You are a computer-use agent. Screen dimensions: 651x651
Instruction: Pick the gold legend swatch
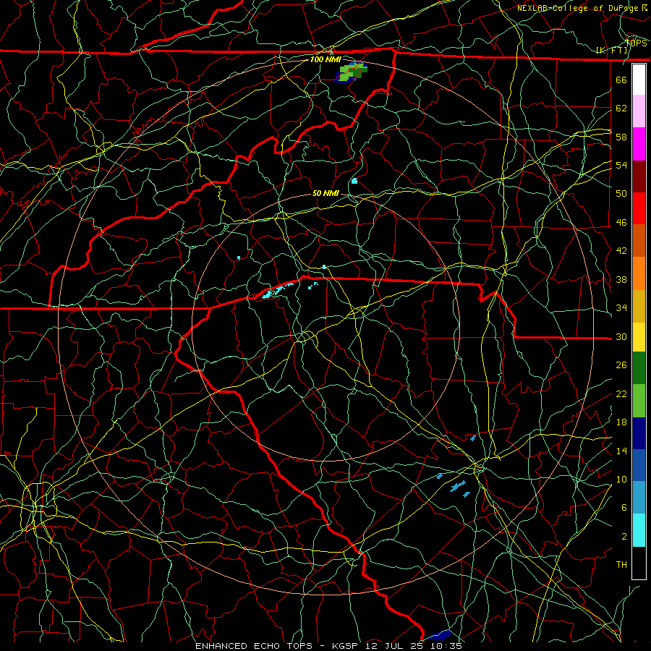pos(639,306)
